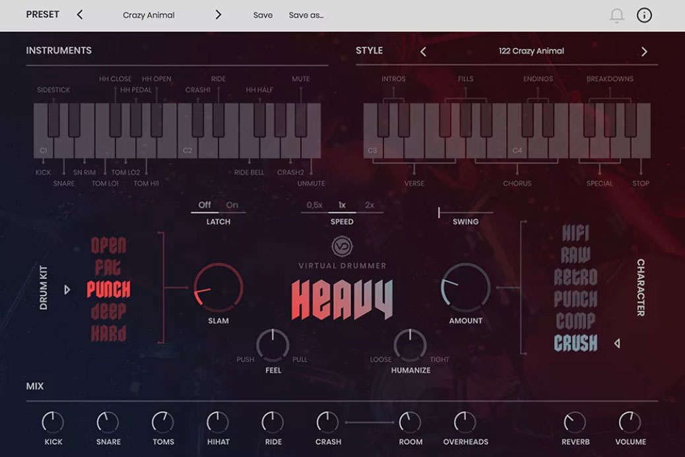Click the Ride Bell label
This screenshot has height=457, width=685.
coord(249,172)
